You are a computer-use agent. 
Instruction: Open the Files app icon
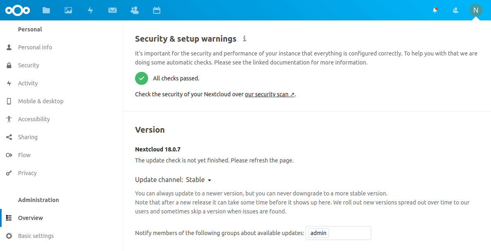[x=46, y=10]
